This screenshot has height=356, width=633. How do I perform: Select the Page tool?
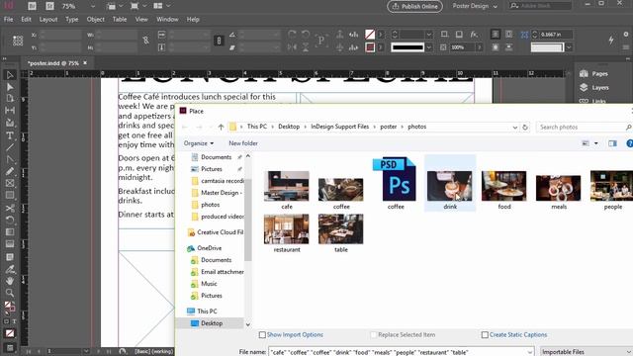pyautogui.click(x=10, y=99)
